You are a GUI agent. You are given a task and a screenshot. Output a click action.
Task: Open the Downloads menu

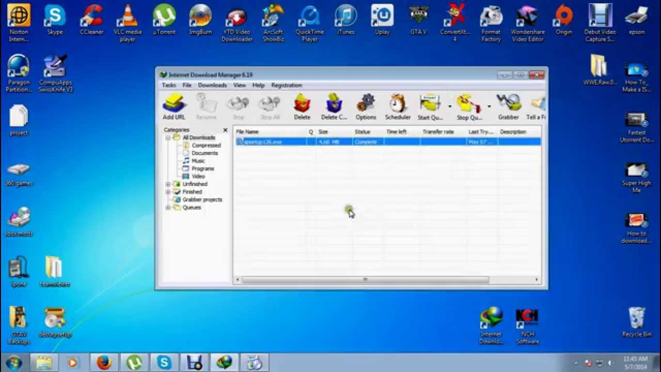pyautogui.click(x=212, y=85)
